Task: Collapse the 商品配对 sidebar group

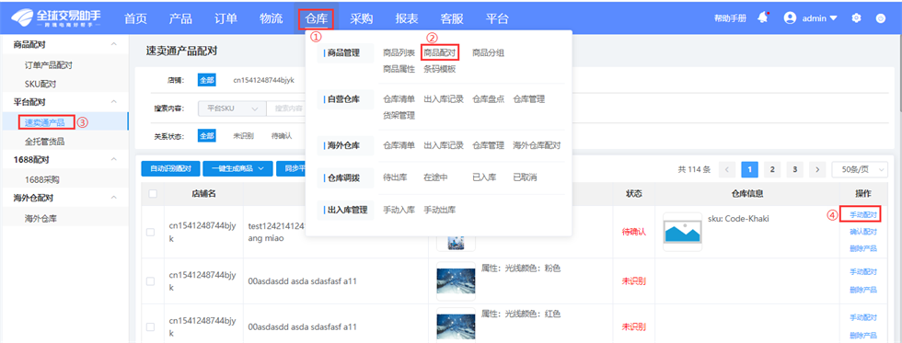Action: (x=114, y=43)
